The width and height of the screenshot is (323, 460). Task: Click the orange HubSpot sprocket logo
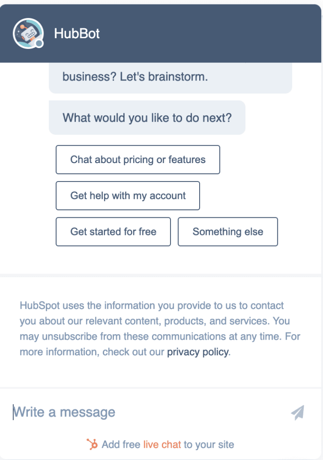pos(92,444)
